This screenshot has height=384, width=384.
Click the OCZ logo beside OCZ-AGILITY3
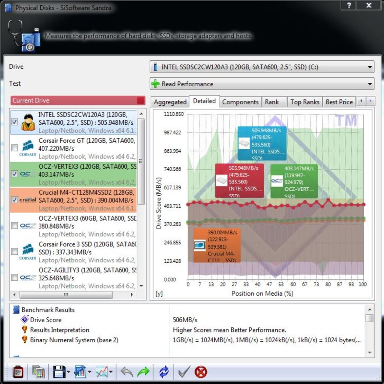28,278
